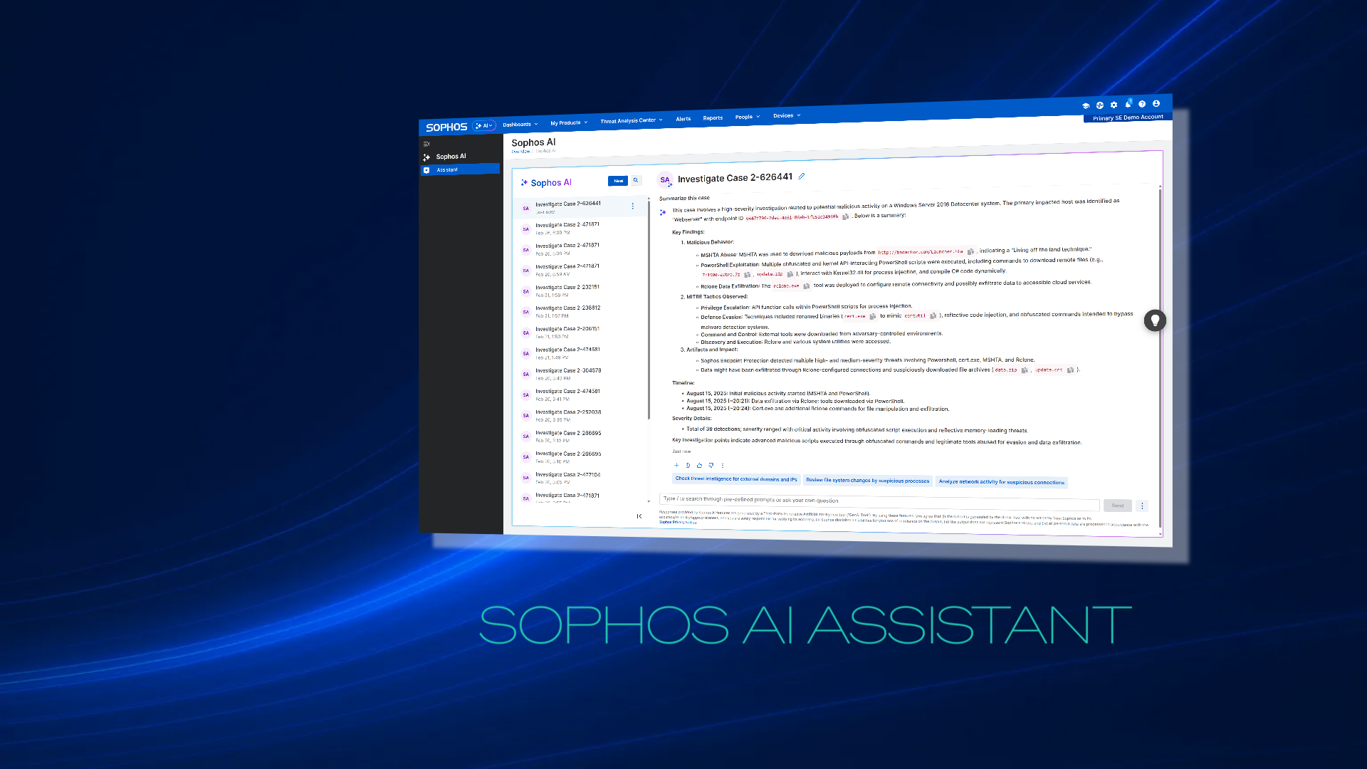
Task: Open the settings gear icon
Action: (x=1114, y=105)
